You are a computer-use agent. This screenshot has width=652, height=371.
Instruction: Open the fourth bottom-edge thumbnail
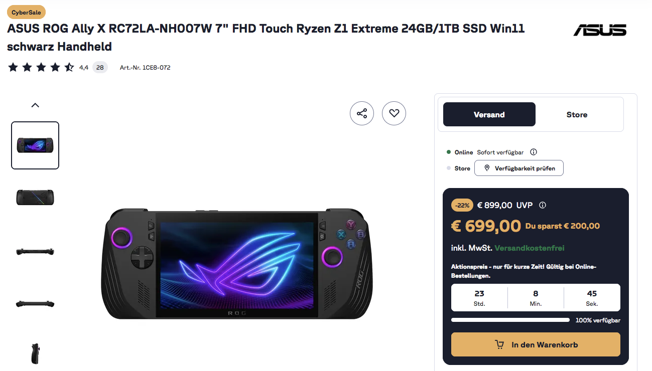(35, 304)
